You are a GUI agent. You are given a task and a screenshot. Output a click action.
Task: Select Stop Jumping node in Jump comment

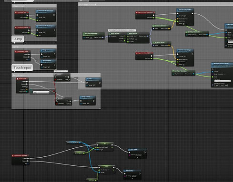point(48,64)
